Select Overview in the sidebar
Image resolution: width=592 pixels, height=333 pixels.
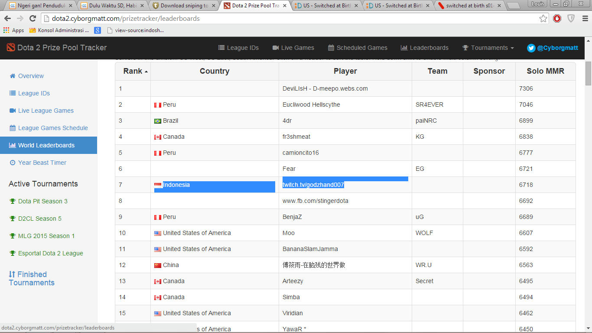[x=49, y=76]
